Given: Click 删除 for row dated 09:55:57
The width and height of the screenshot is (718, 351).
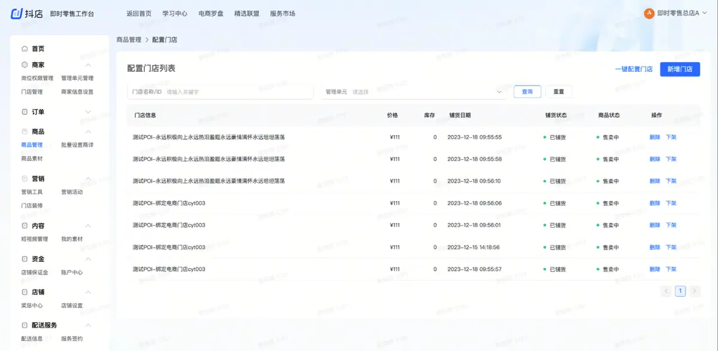Looking at the screenshot, I should click(x=655, y=269).
